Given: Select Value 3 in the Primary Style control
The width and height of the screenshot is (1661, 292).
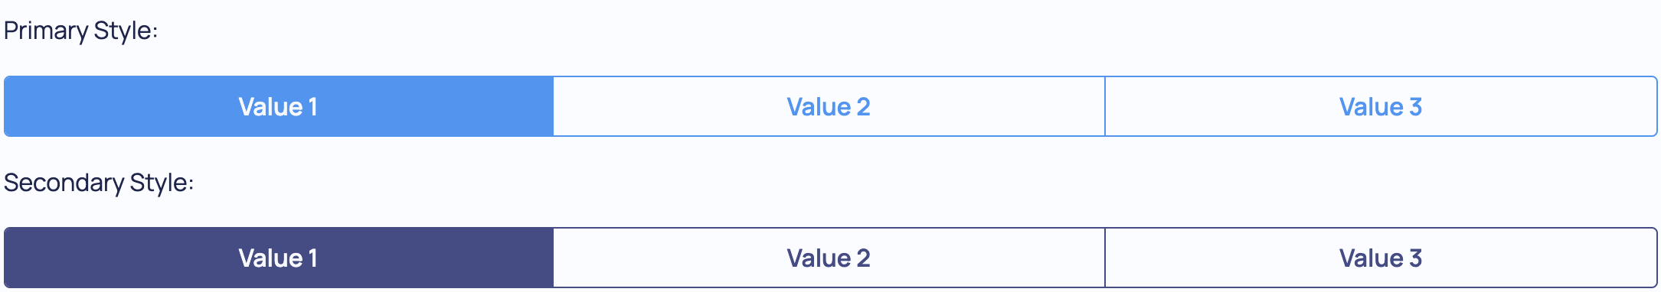Looking at the screenshot, I should (x=1381, y=106).
